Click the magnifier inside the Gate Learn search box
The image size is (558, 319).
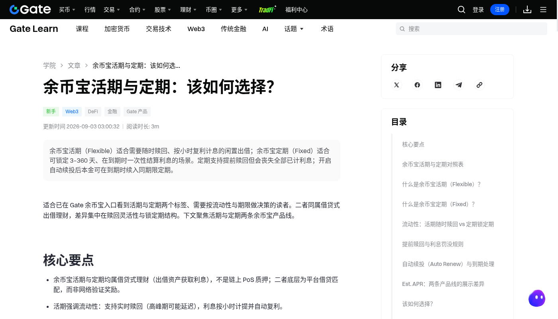click(402, 29)
